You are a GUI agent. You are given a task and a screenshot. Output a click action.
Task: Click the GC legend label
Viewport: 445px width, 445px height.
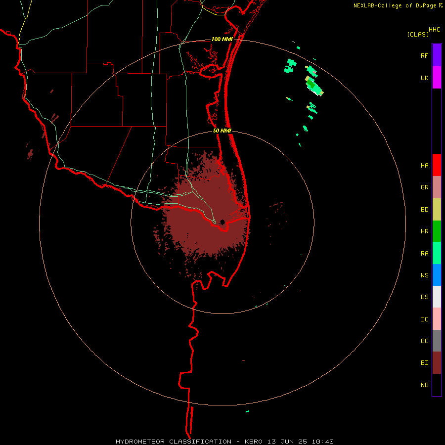click(x=424, y=341)
